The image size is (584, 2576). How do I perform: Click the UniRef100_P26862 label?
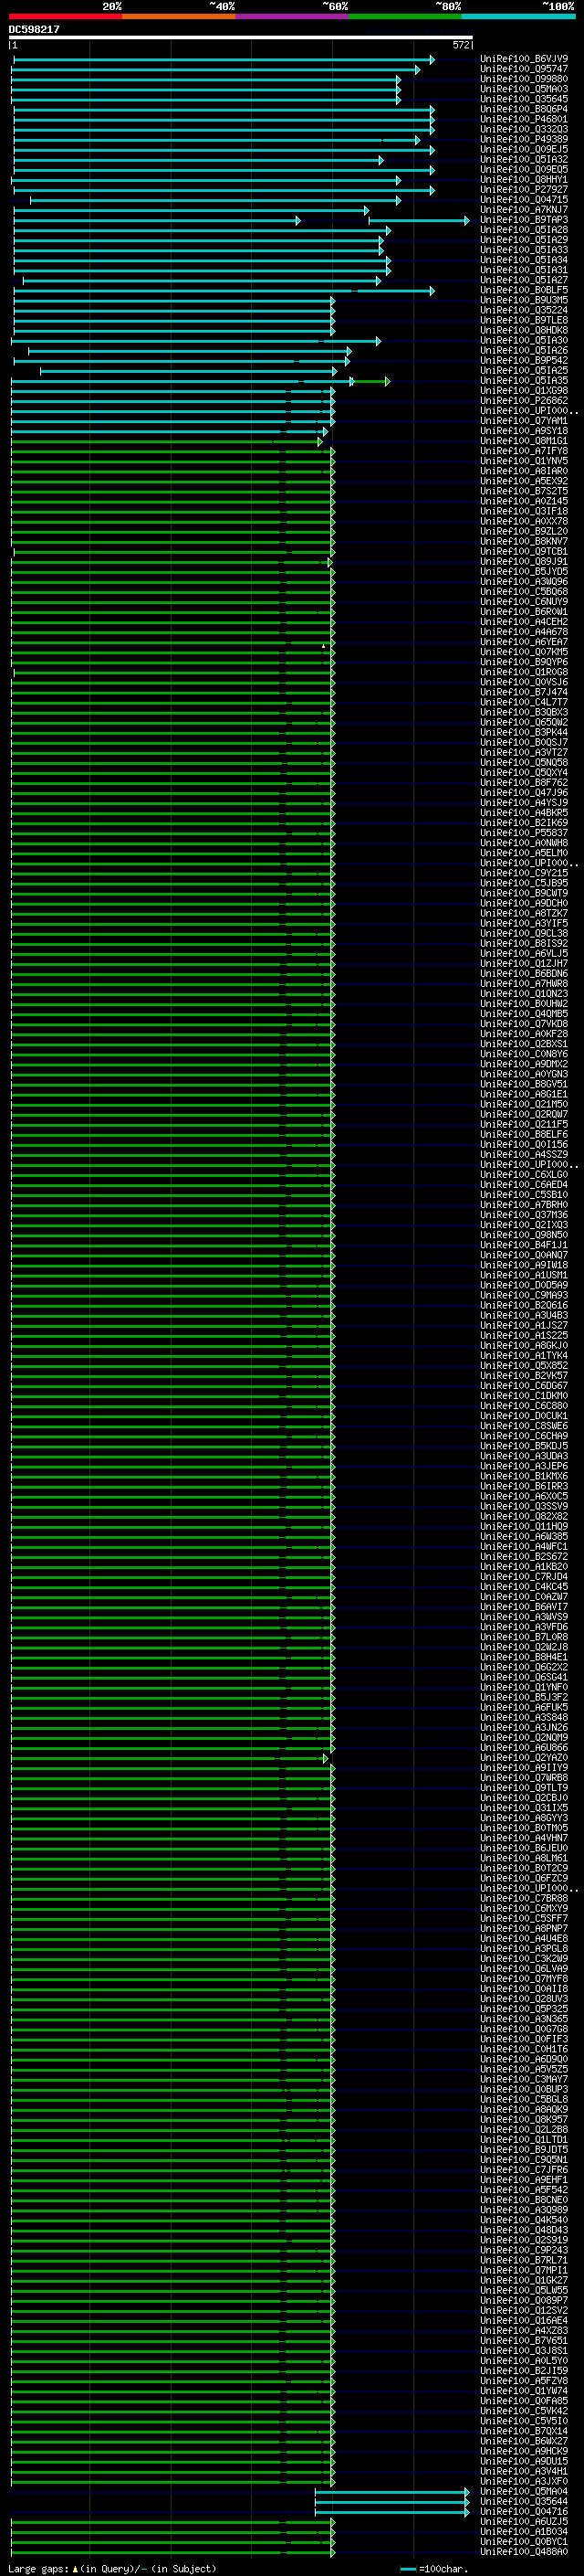[524, 401]
